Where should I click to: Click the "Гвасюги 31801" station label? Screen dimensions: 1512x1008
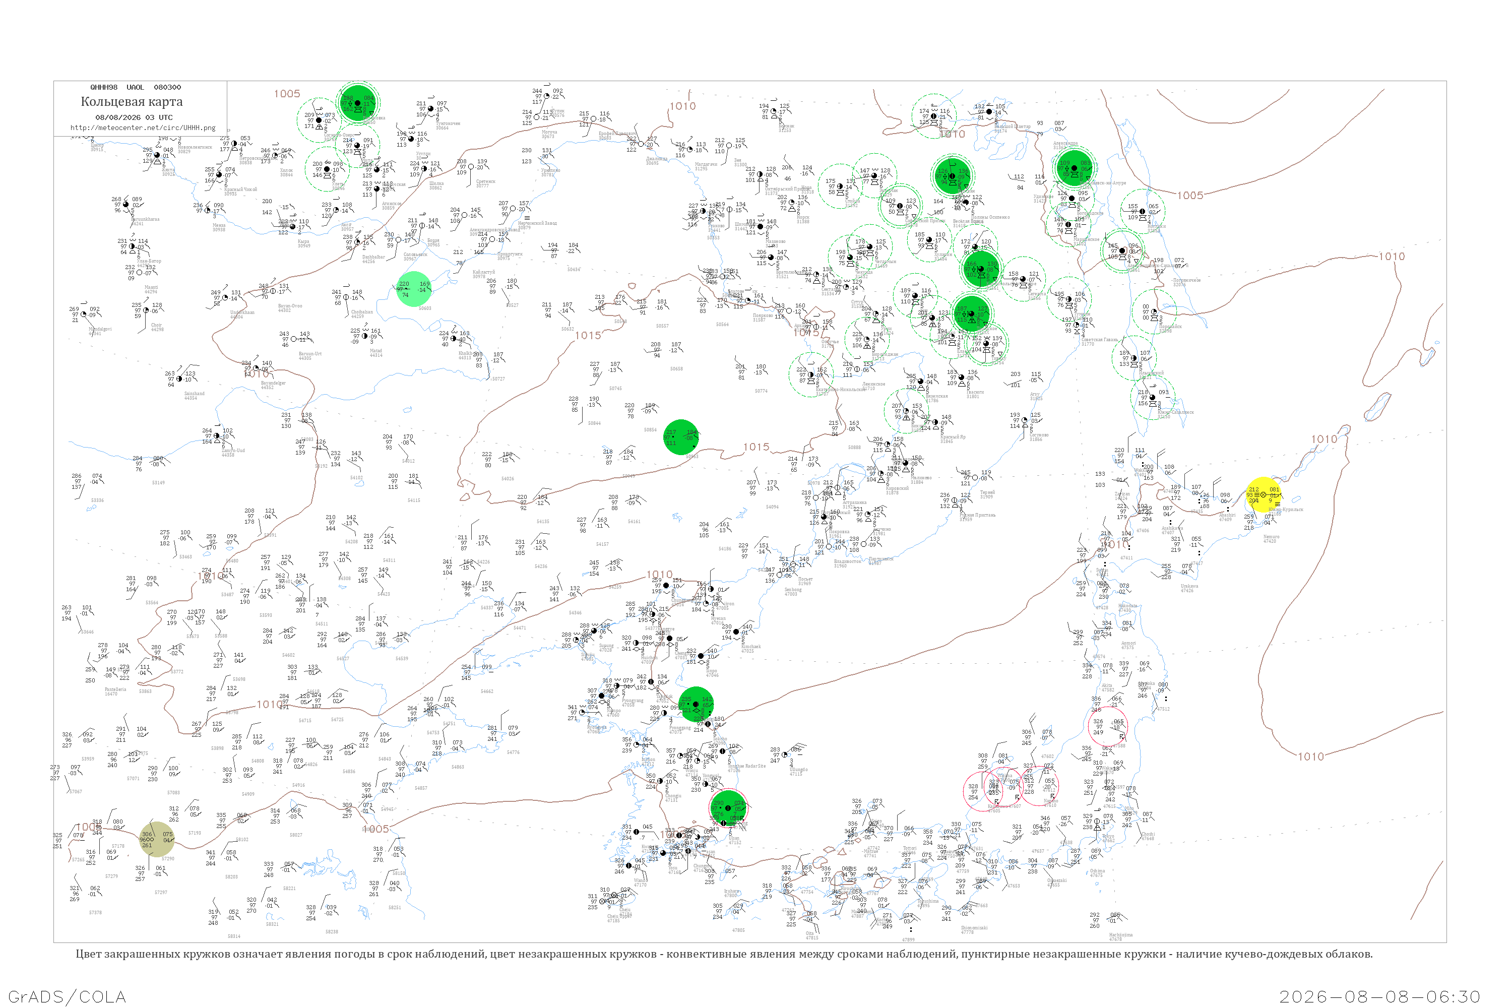point(975,394)
